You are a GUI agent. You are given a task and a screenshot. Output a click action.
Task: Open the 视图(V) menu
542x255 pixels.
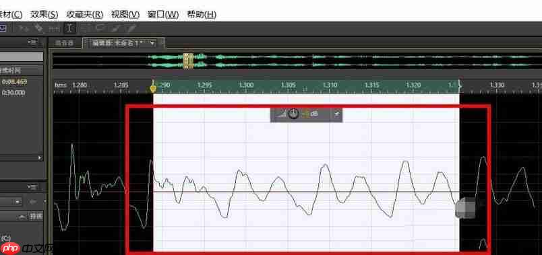pos(125,15)
